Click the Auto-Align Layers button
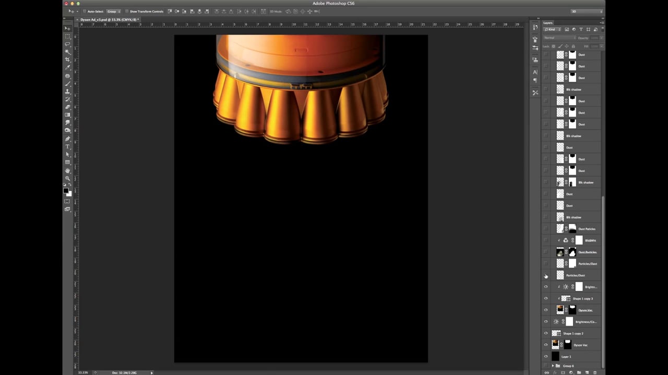The width and height of the screenshot is (668, 375). point(263,11)
